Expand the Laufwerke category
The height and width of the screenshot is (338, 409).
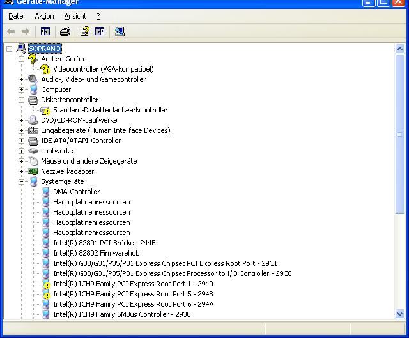pos(21,151)
